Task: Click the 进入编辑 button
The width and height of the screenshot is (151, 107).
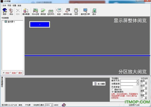Action: 99,84
